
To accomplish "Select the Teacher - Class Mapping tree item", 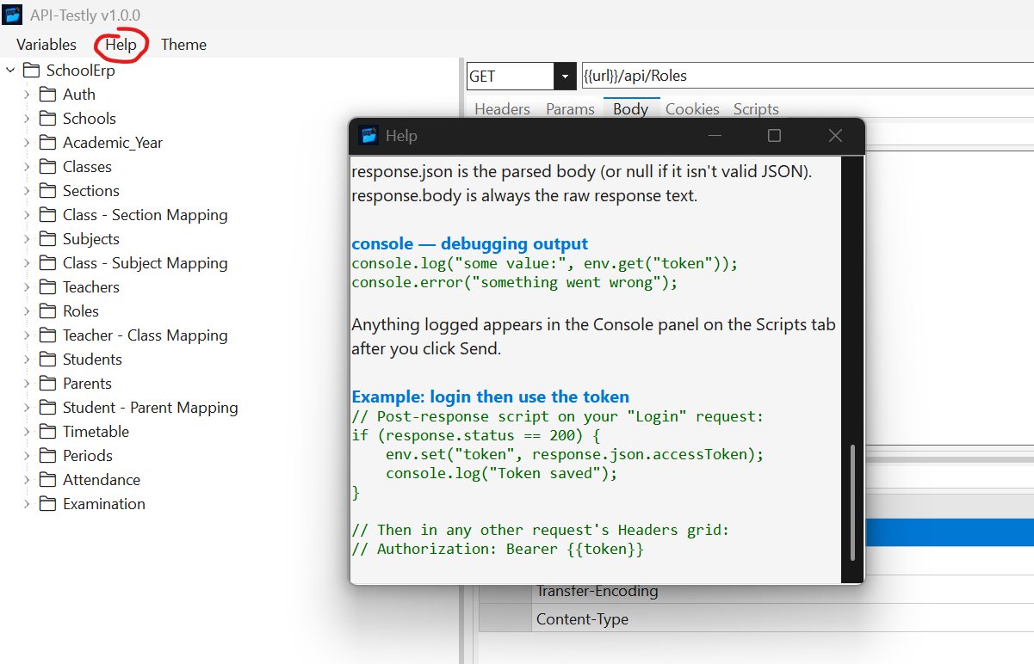I will (146, 335).
